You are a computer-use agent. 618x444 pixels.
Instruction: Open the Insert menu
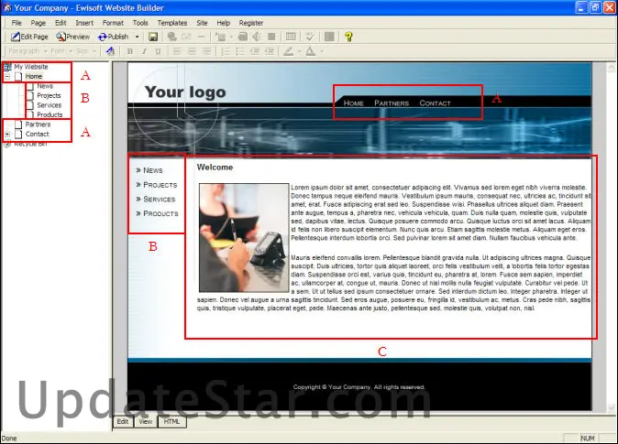[x=84, y=23]
